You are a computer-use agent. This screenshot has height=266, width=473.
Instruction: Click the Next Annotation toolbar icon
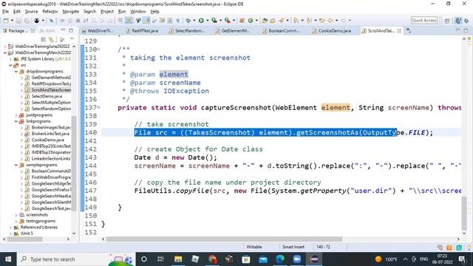click(296, 21)
